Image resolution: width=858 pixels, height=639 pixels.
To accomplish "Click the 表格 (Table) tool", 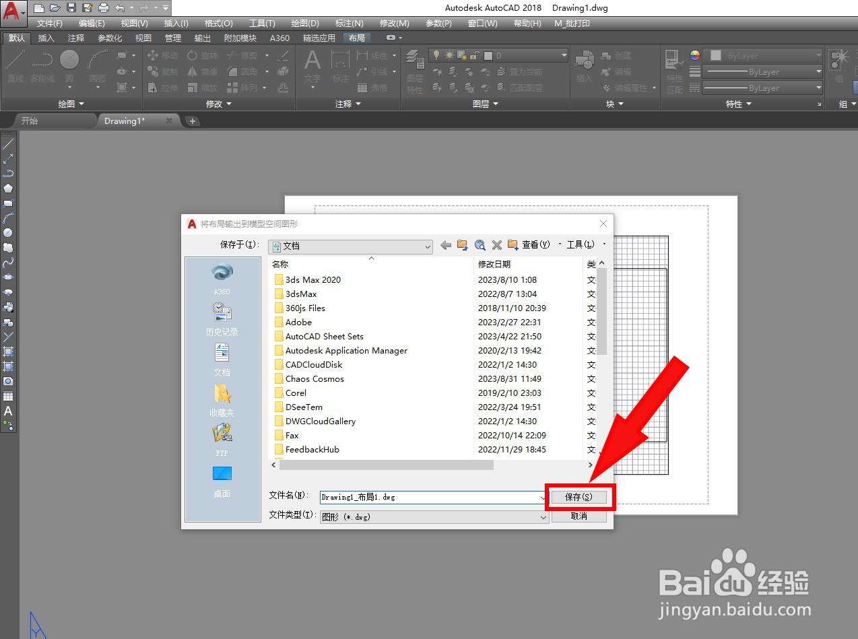I will 372,88.
